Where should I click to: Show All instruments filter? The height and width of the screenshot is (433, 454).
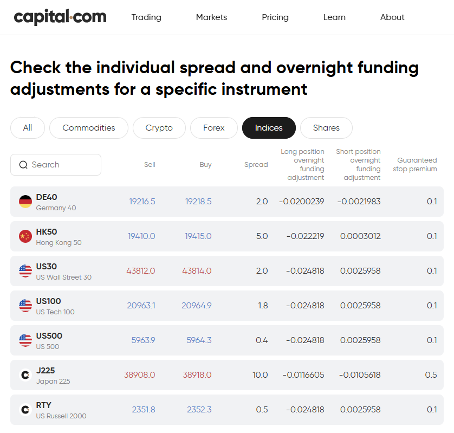pyautogui.click(x=28, y=128)
